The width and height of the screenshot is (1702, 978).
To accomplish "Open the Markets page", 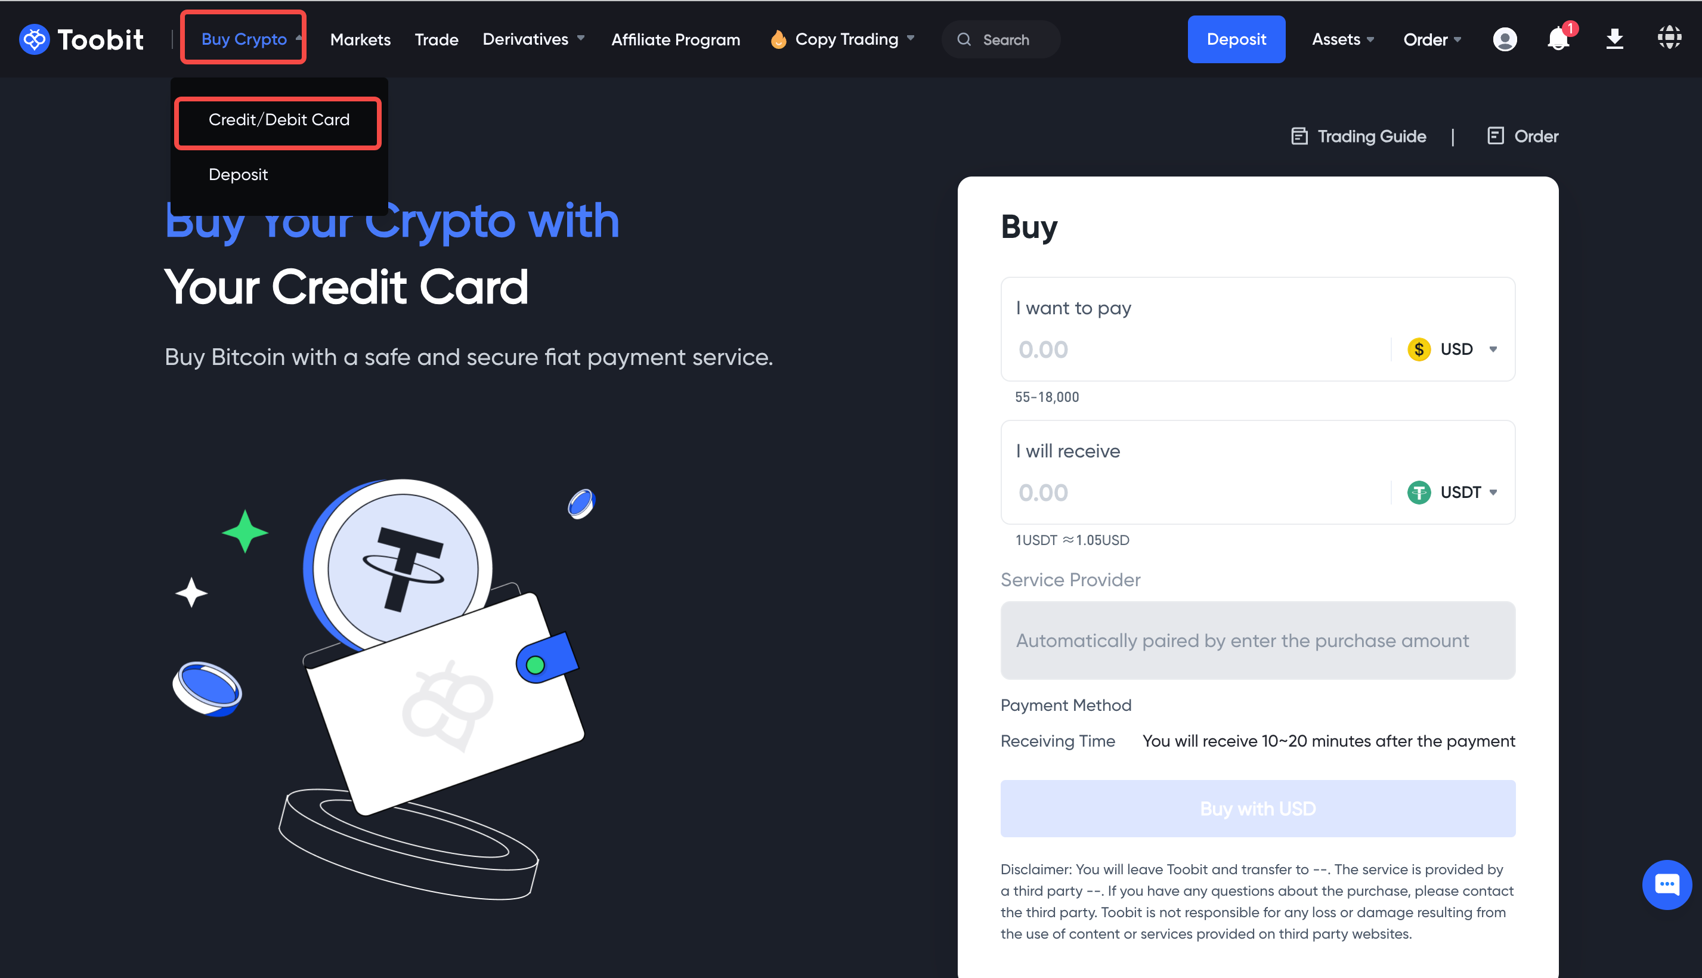I will click(x=360, y=39).
